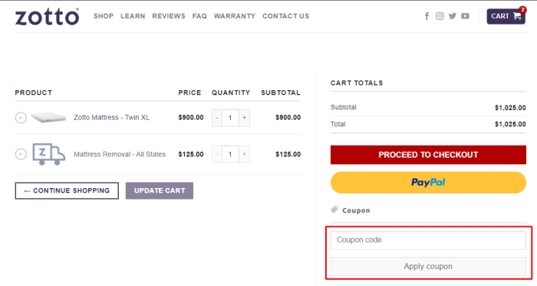537x286 pixels.
Task: Click the Product column header
Action: point(34,93)
